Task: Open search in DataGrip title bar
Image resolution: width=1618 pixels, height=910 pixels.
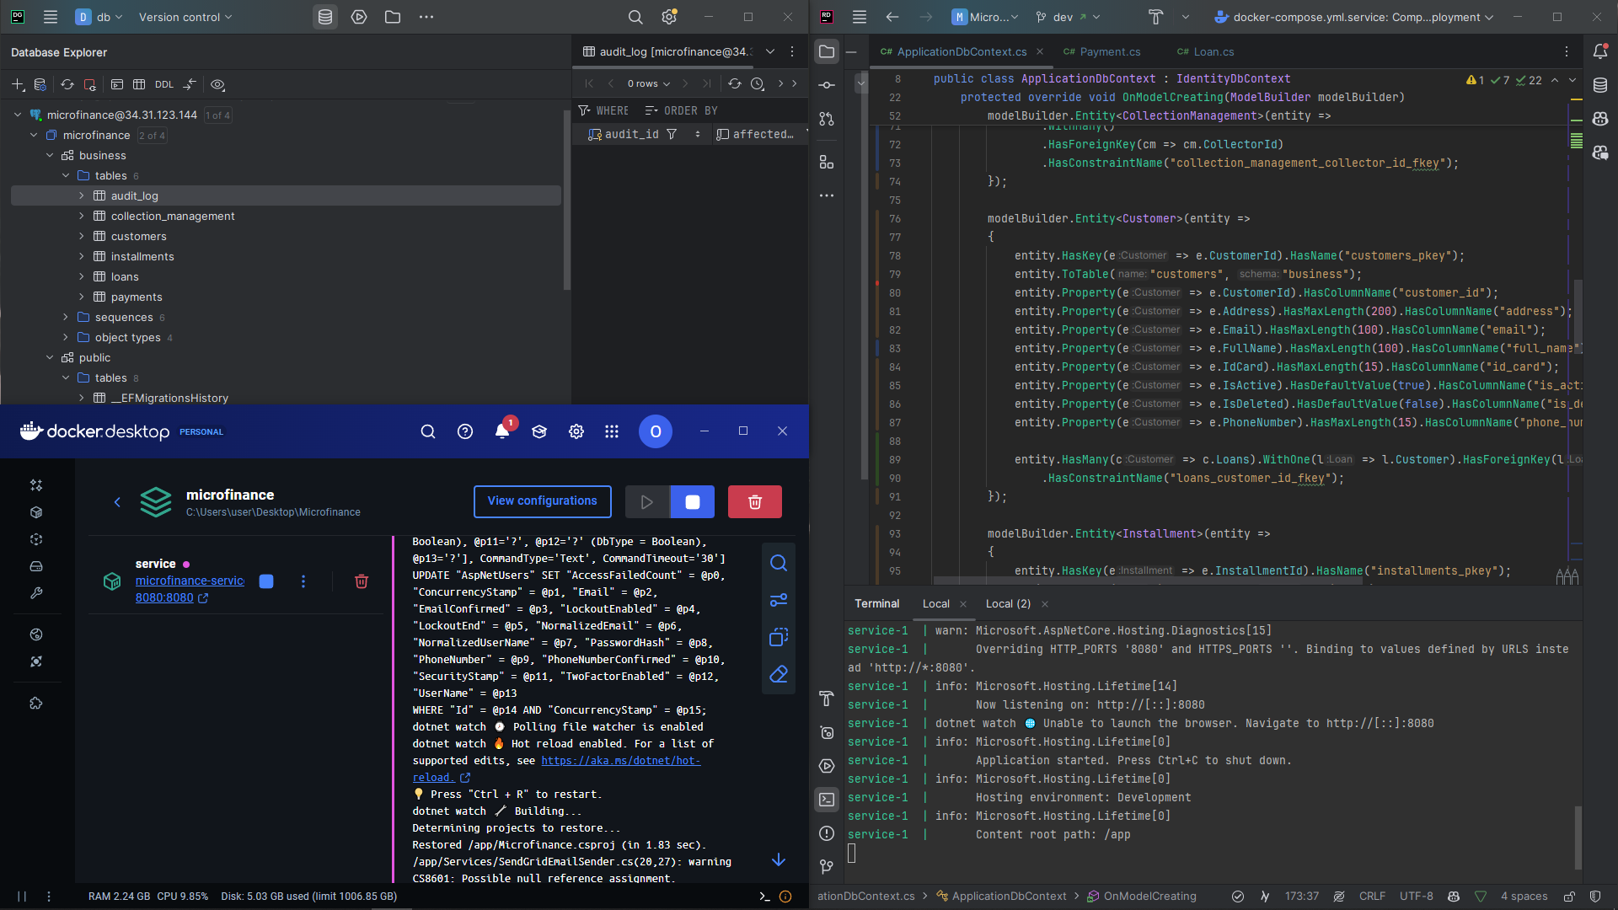Action: click(635, 17)
